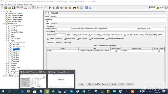
Task: Open the Run menu
Action: pyautogui.click(x=15, y=4)
